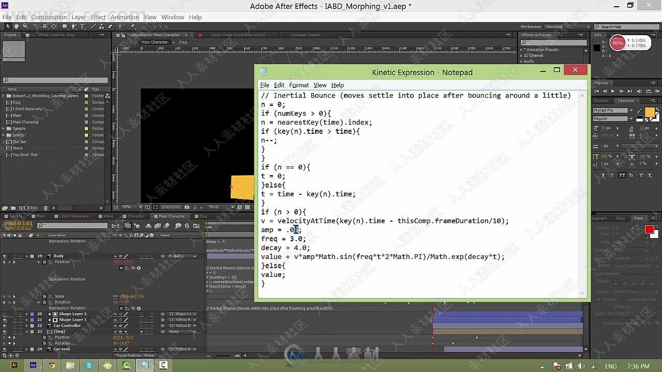Image resolution: width=662 pixels, height=372 pixels.
Task: Expand Animation Presets in Effects & Presets
Action: coord(522,50)
